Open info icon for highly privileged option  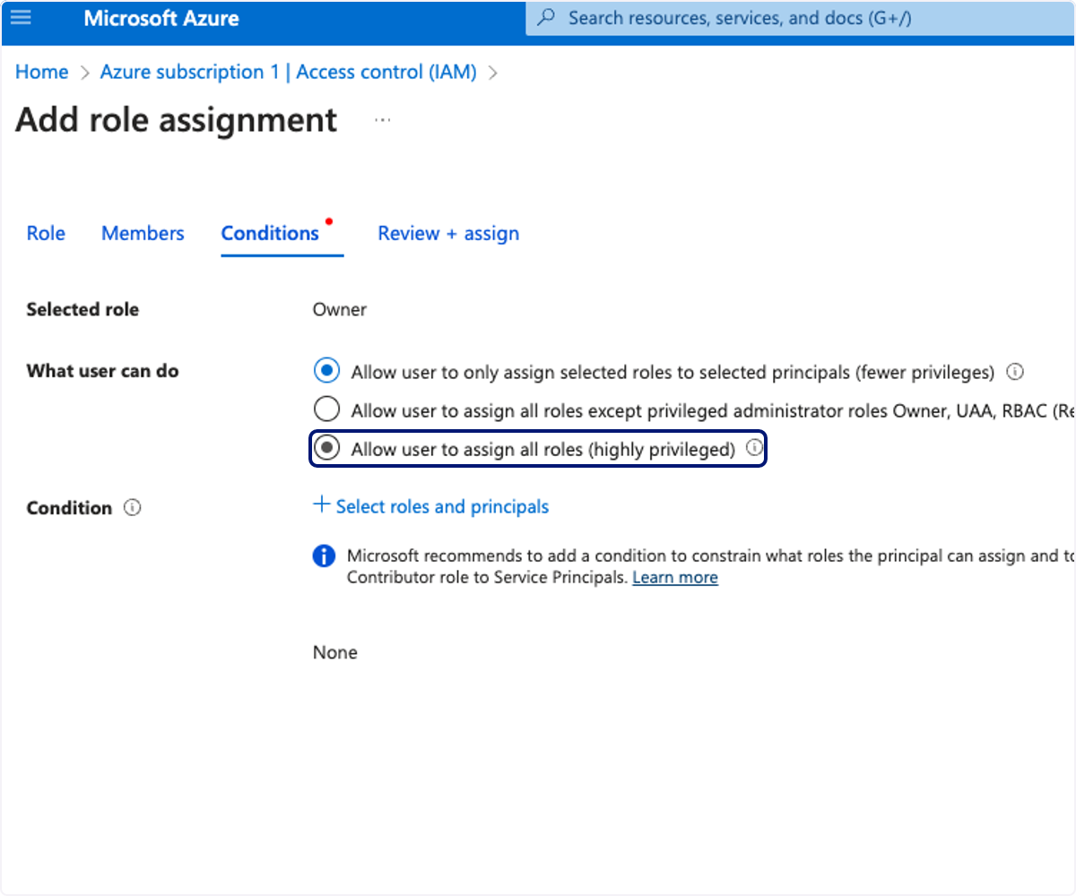pos(755,448)
